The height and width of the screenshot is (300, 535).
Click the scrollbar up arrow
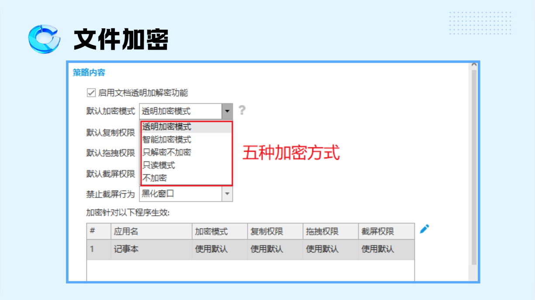point(474,65)
